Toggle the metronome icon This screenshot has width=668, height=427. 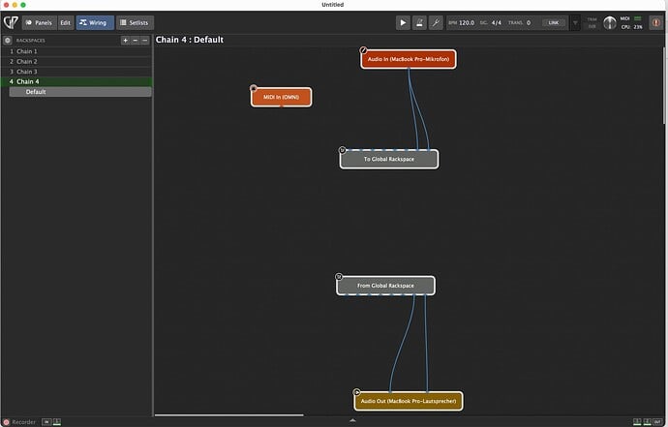(419, 22)
